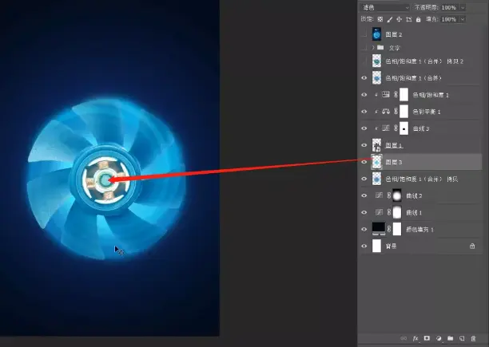
Task: Select the layer named 图层 3
Action: click(394, 162)
